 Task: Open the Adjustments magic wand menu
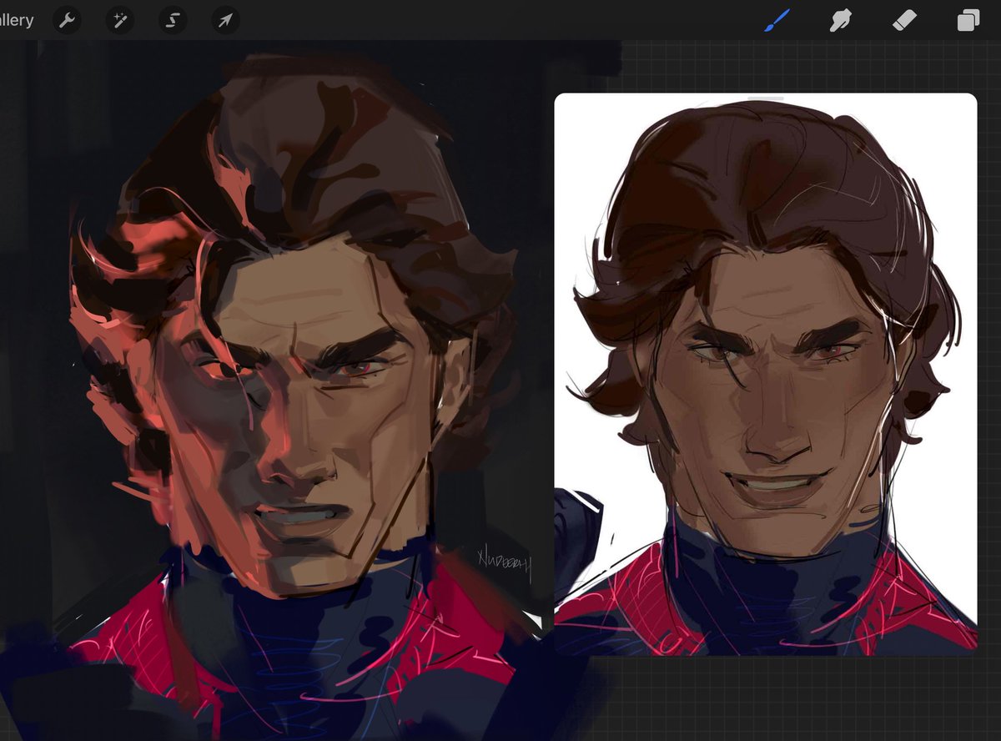(120, 20)
